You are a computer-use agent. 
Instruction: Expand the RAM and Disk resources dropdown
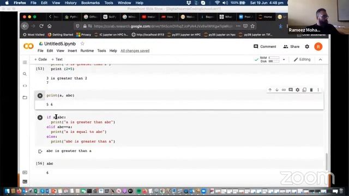click(x=284, y=59)
